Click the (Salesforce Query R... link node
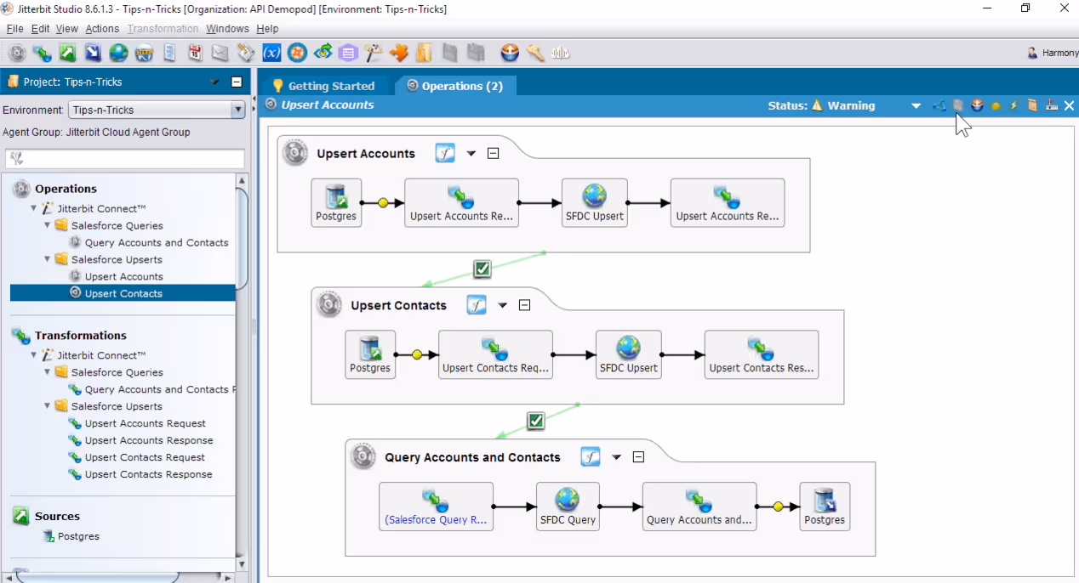The image size is (1079, 583). [437, 507]
